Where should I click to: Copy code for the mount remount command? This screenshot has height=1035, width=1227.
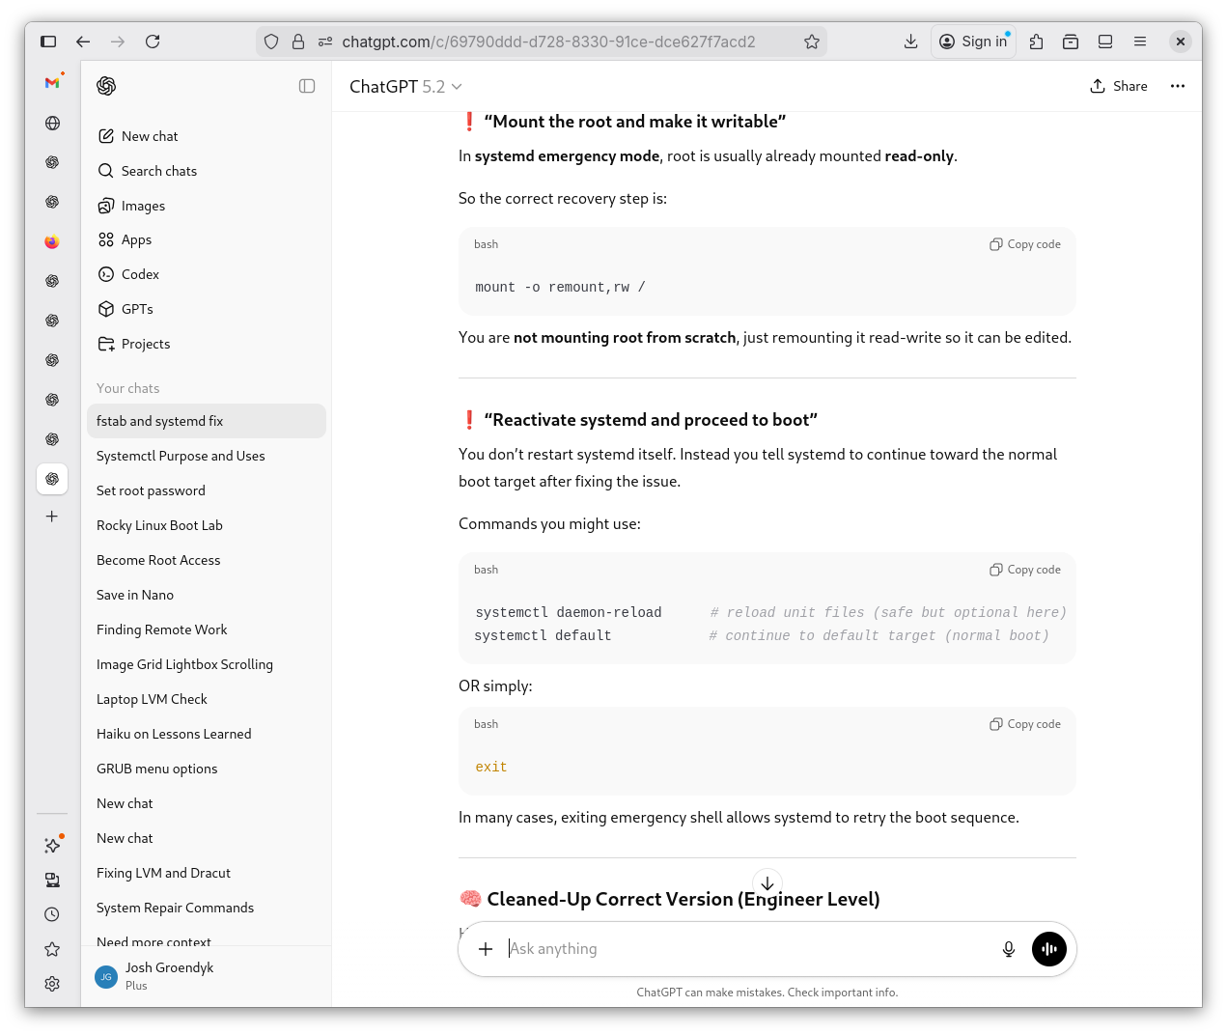[1025, 244]
